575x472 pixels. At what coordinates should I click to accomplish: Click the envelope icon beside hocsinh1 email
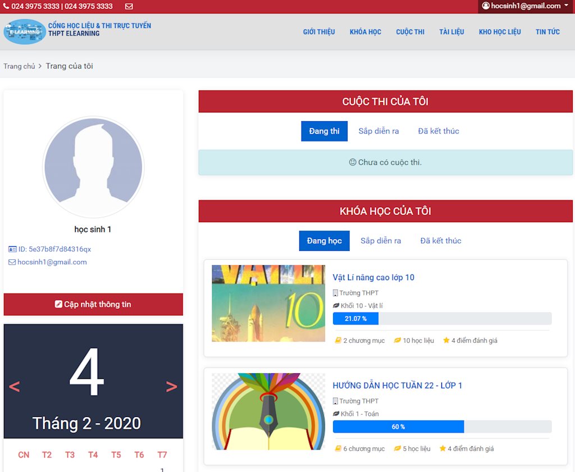[12, 262]
